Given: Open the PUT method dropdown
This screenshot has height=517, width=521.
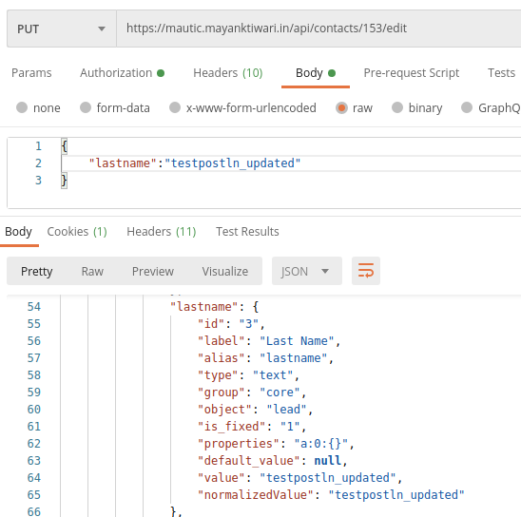Looking at the screenshot, I should click(x=62, y=29).
